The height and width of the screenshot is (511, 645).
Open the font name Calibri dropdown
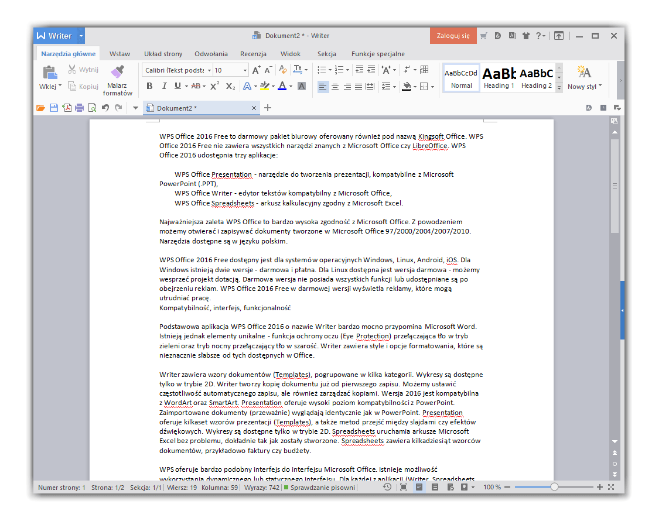pyautogui.click(x=209, y=70)
